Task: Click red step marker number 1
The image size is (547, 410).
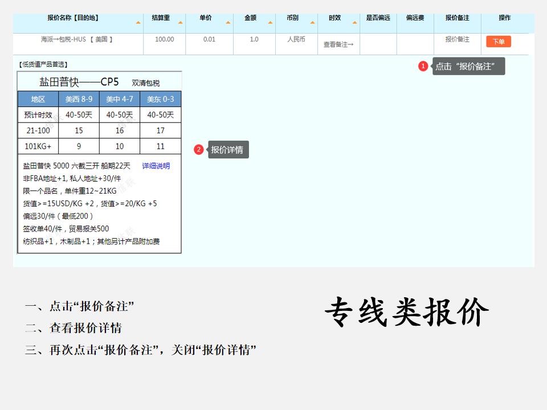Action: [423, 66]
